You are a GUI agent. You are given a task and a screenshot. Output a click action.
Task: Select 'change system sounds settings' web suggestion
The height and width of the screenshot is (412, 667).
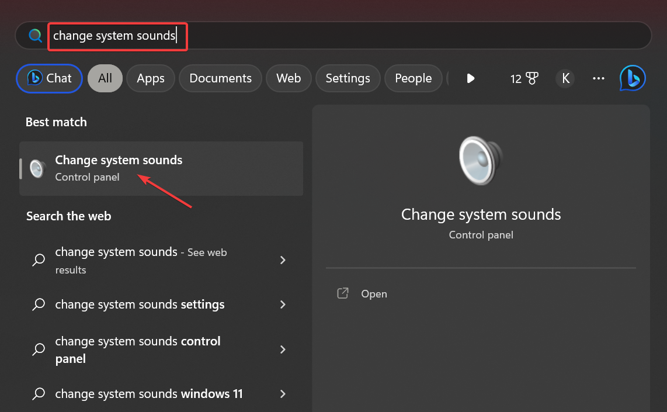(161, 304)
